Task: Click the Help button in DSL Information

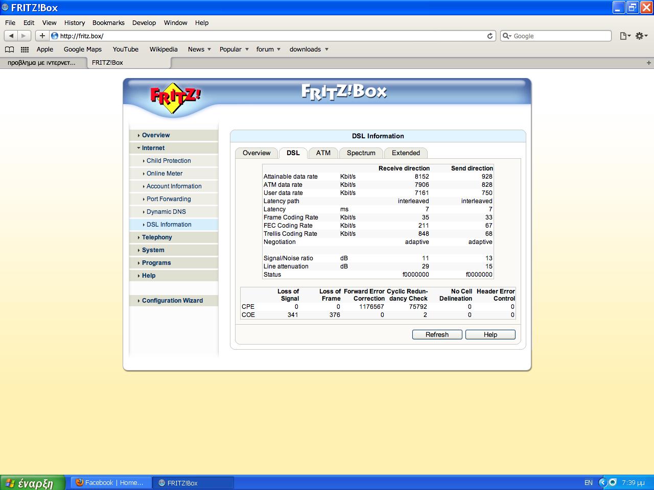Action: click(490, 334)
